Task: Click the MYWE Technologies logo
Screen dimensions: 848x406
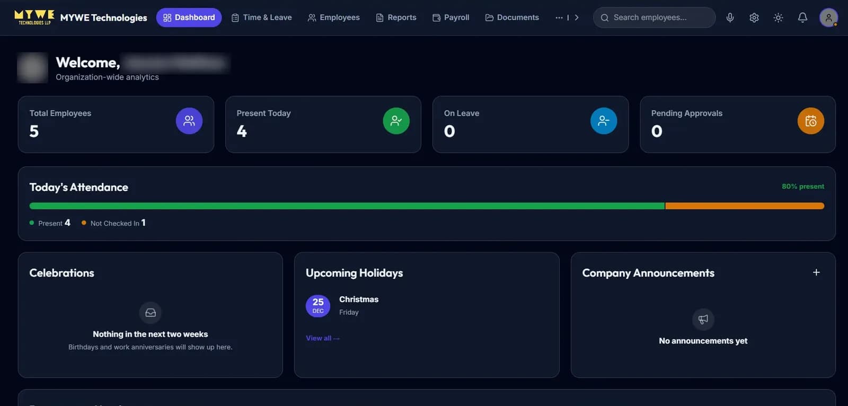Action: 34,17
